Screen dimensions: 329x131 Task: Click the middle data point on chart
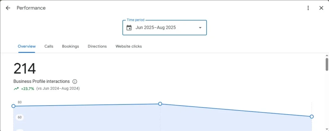pyautogui.click(x=160, y=104)
